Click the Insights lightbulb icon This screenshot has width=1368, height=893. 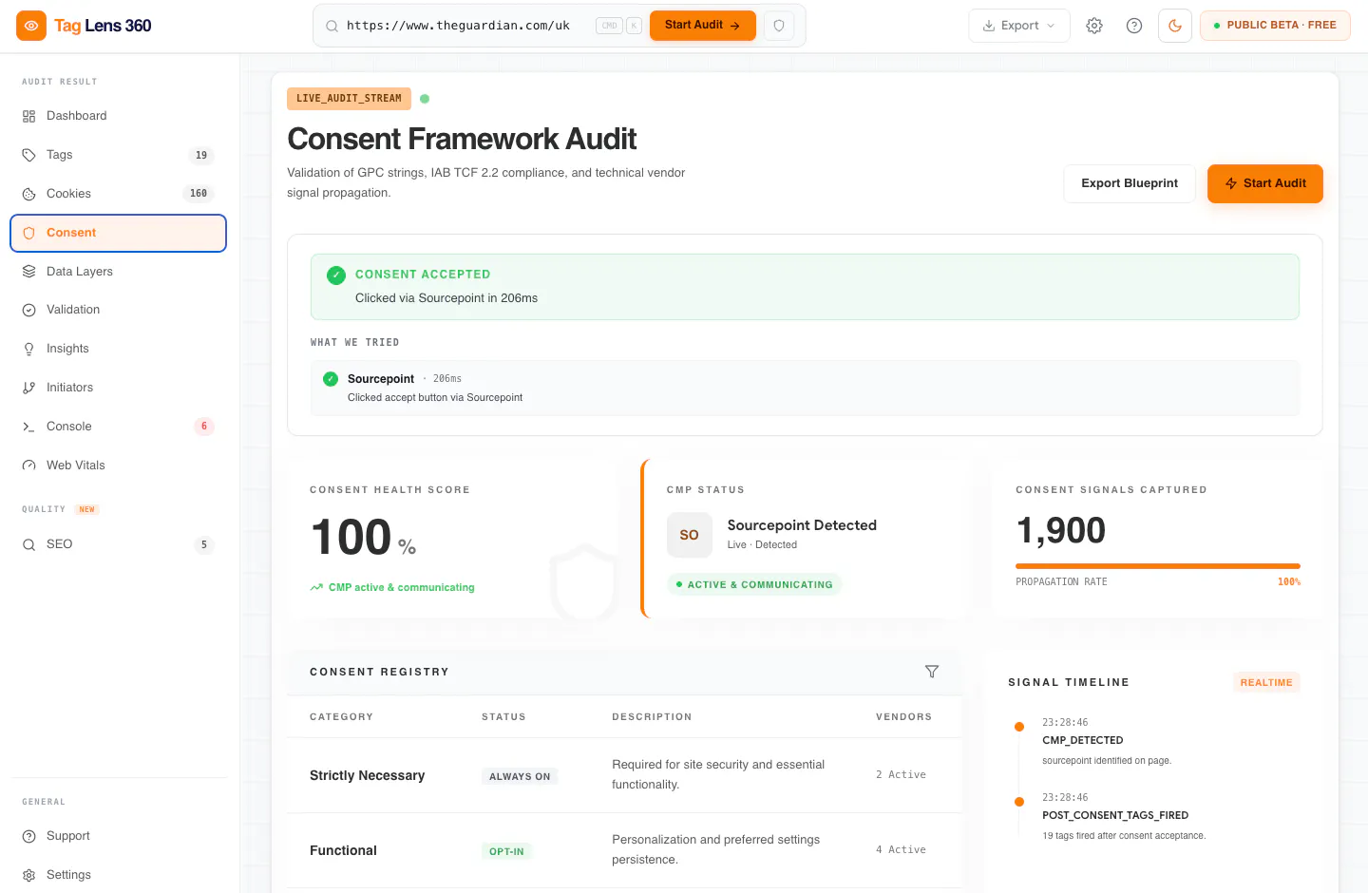pyautogui.click(x=28, y=349)
